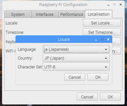This screenshot has width=127, height=106.
Task: Click the Set Timezone... button
Action: coord(102,32)
